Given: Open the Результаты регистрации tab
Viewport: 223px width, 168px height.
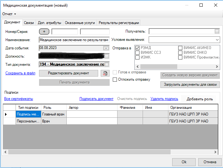Looking at the screenshot, I should point(119,23).
